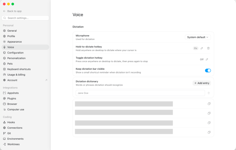This screenshot has width=236, height=150.
Task: Click the back arrow to return to app
Action: click(x=4, y=11)
